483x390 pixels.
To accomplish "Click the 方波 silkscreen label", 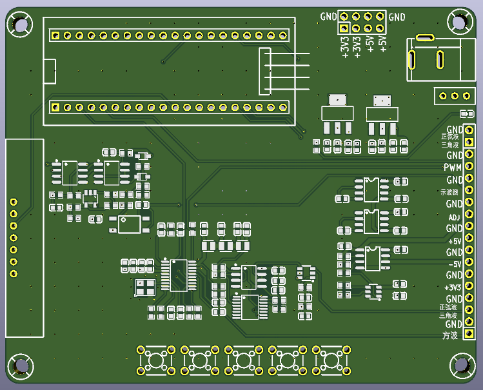I will click(x=450, y=335).
